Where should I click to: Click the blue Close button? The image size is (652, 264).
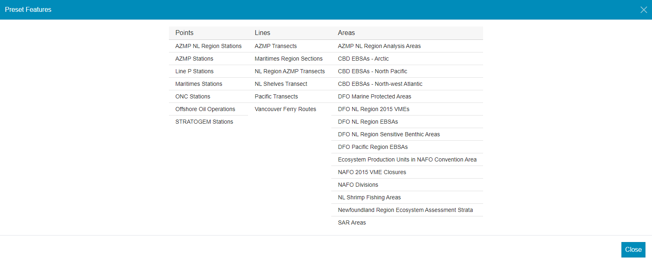(633, 250)
